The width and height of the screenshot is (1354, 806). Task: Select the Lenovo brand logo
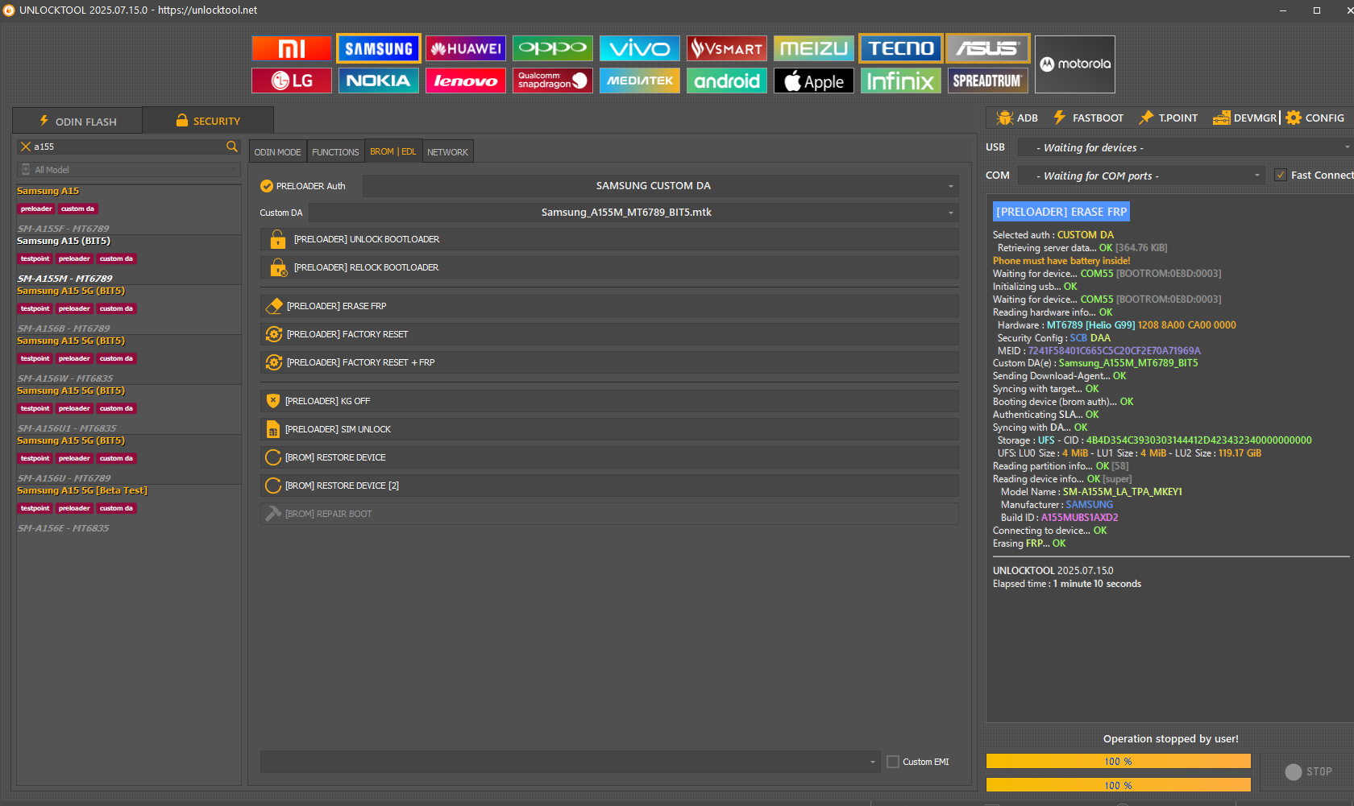[466, 81]
